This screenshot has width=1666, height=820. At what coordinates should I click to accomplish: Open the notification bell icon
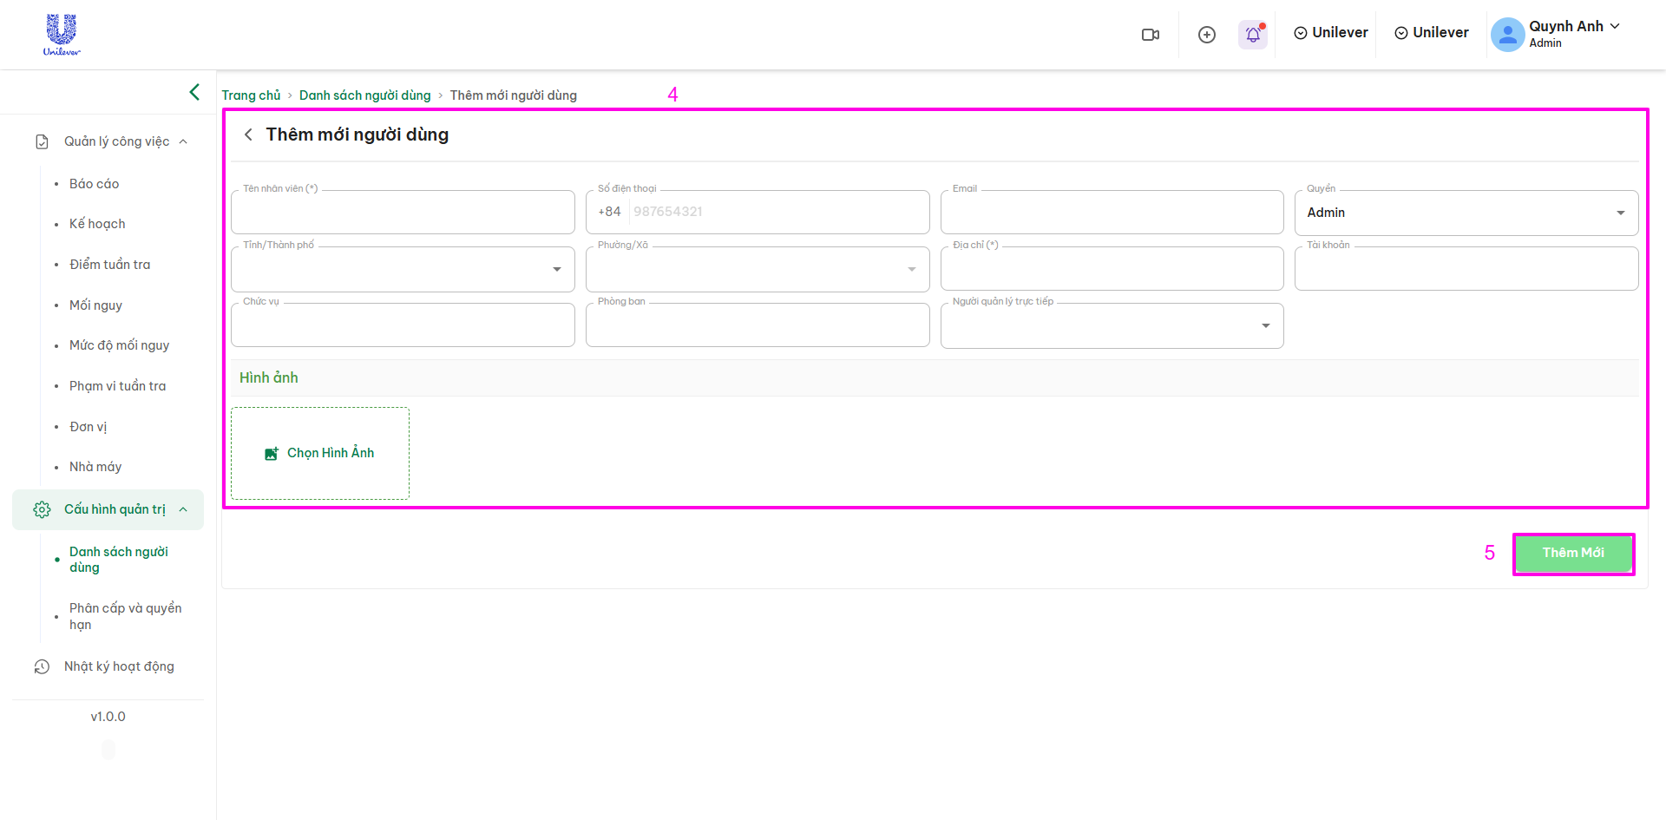pyautogui.click(x=1252, y=35)
